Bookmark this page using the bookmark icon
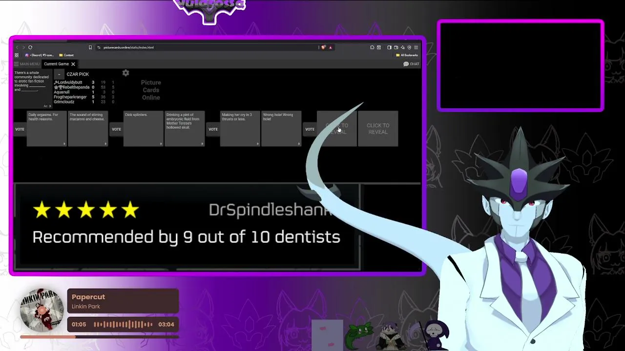Image resolution: width=625 pixels, height=351 pixels. [x=90, y=47]
